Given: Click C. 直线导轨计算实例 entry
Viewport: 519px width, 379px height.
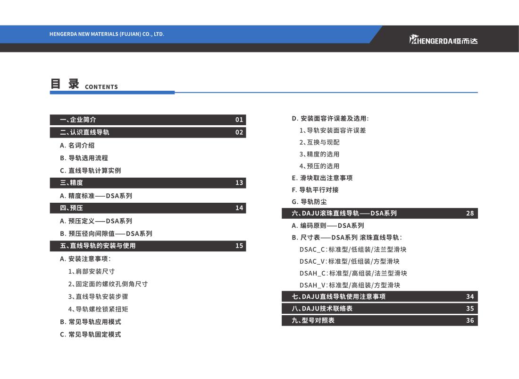Looking at the screenshot, I should point(90,171).
